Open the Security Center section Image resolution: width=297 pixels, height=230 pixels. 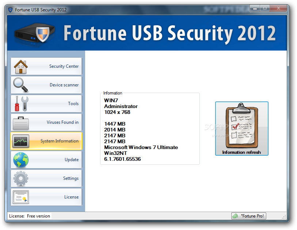click(46, 66)
